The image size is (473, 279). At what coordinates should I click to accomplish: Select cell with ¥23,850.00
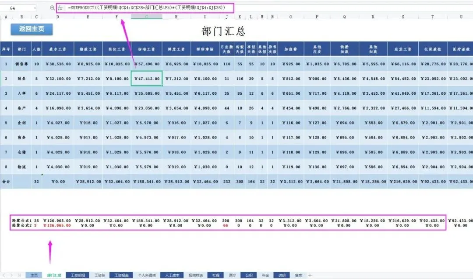(147, 108)
